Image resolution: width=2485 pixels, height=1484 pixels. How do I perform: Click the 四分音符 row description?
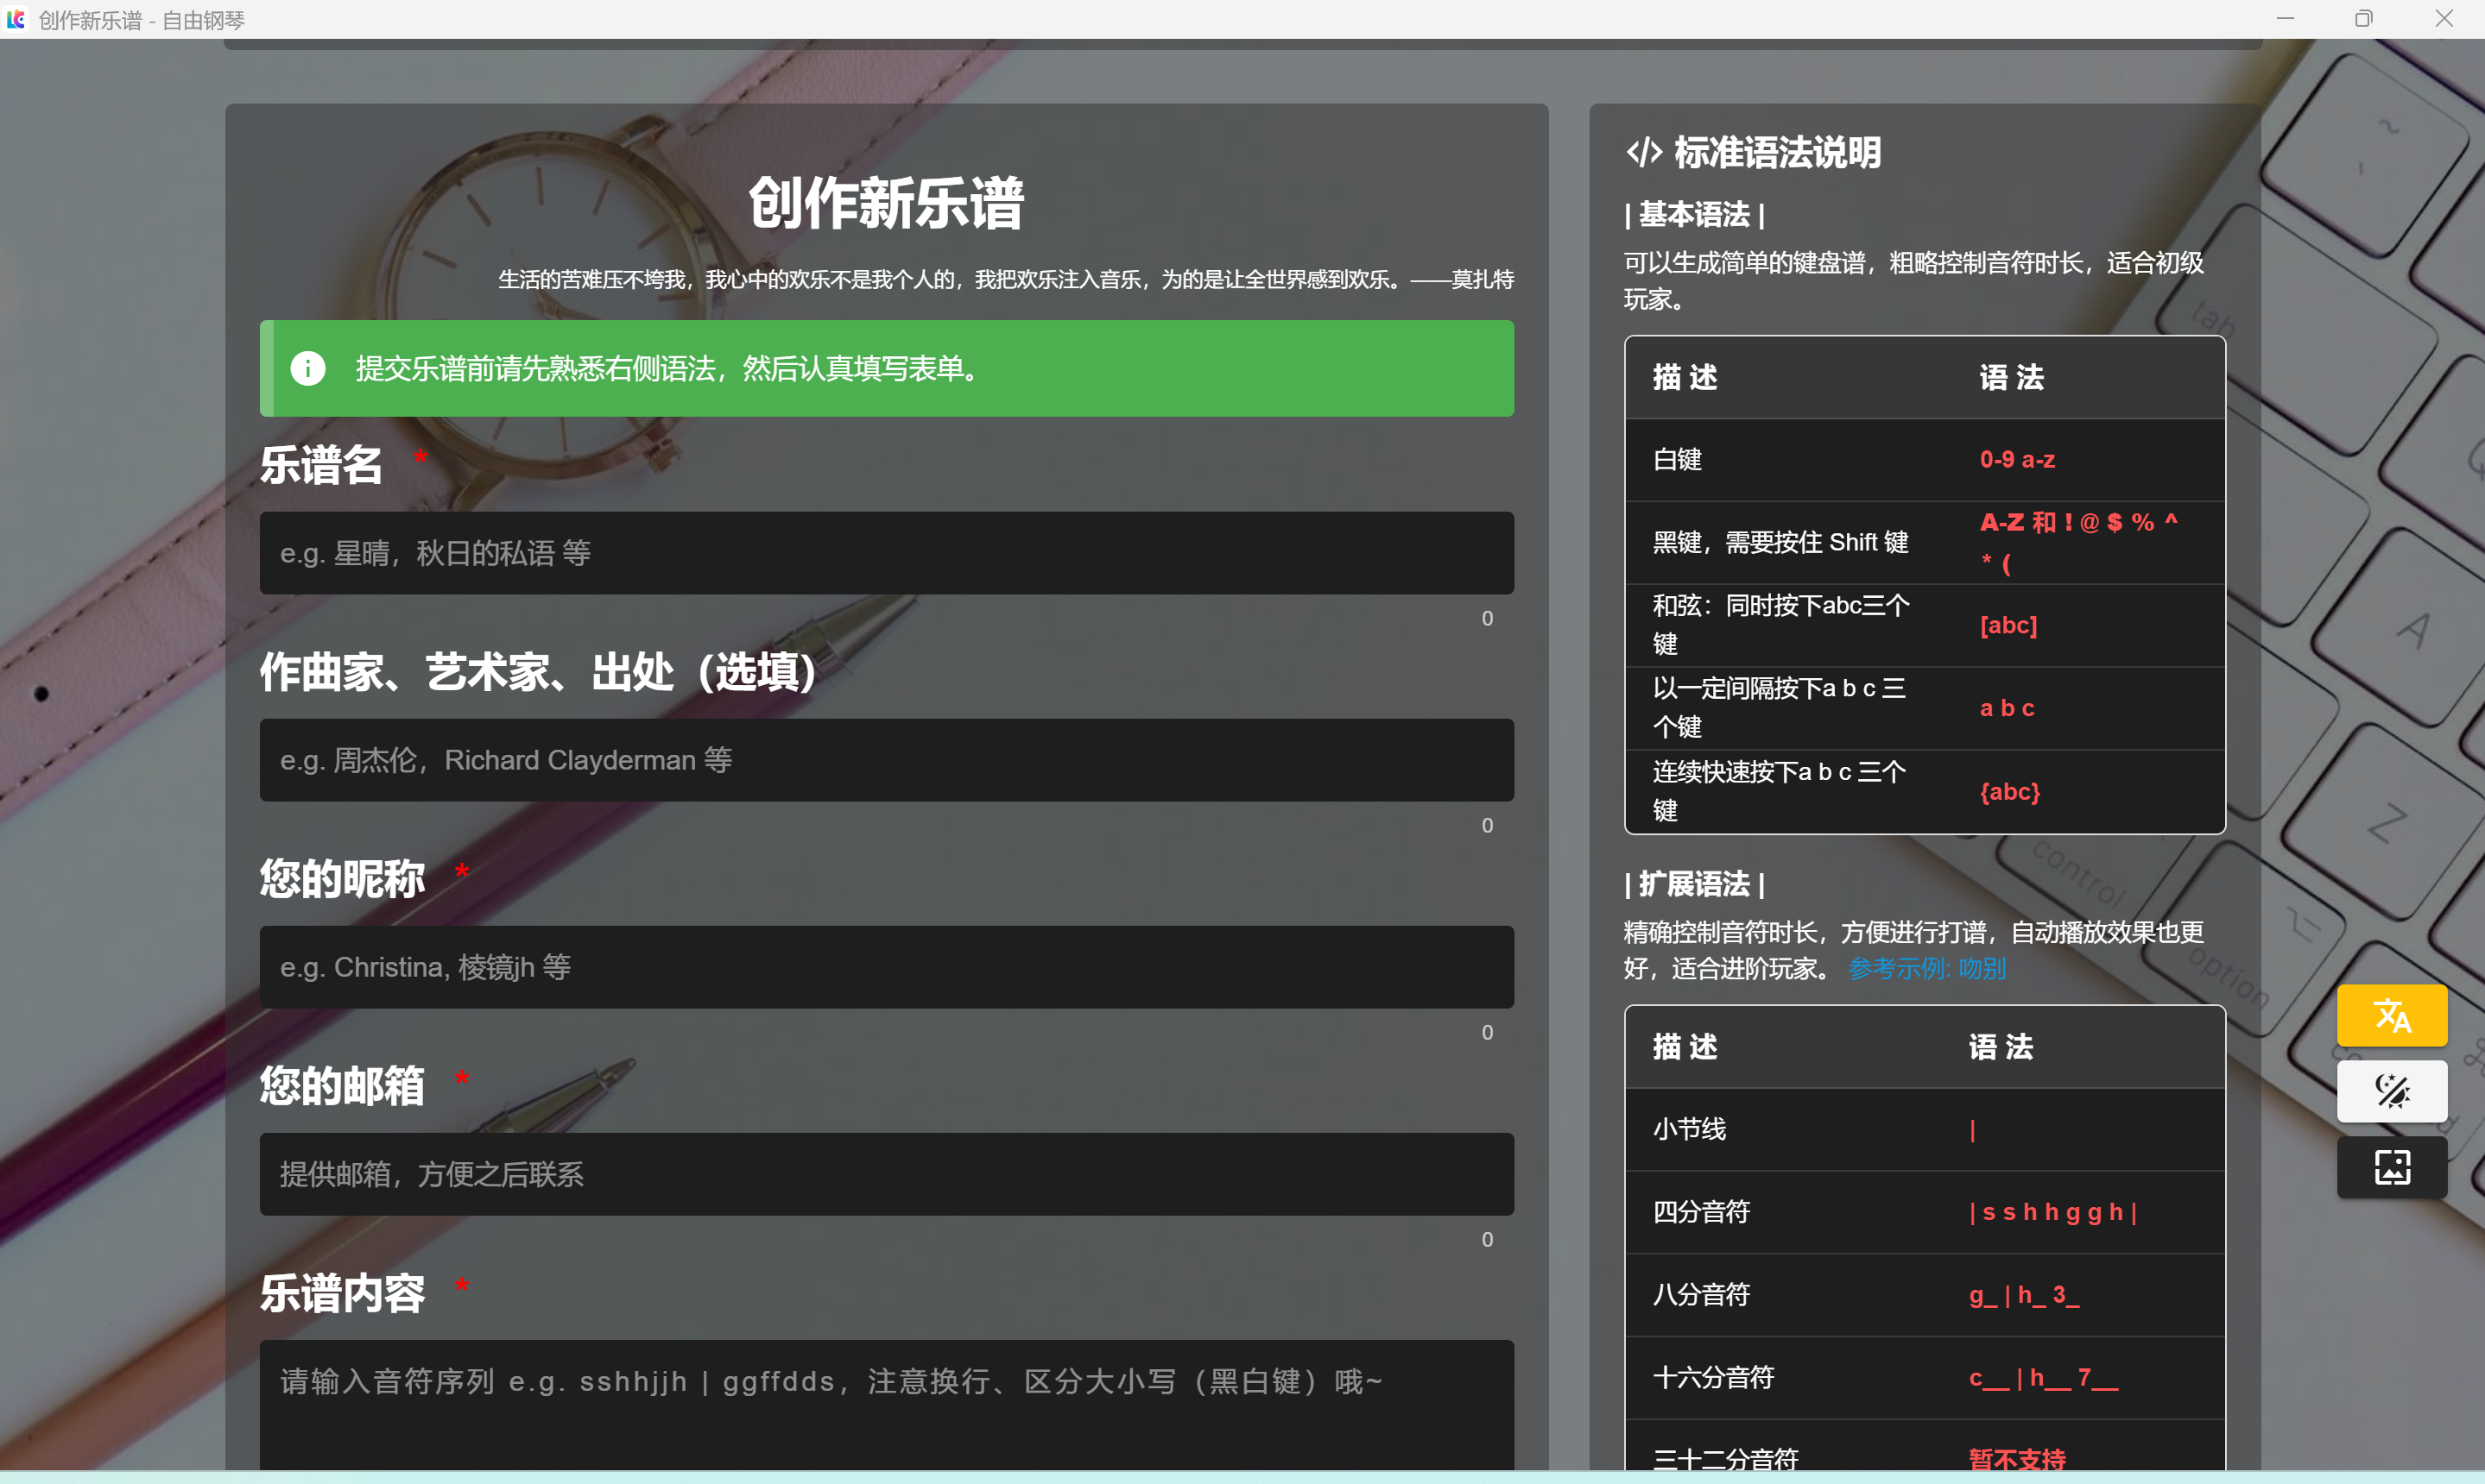[x=1701, y=1212]
